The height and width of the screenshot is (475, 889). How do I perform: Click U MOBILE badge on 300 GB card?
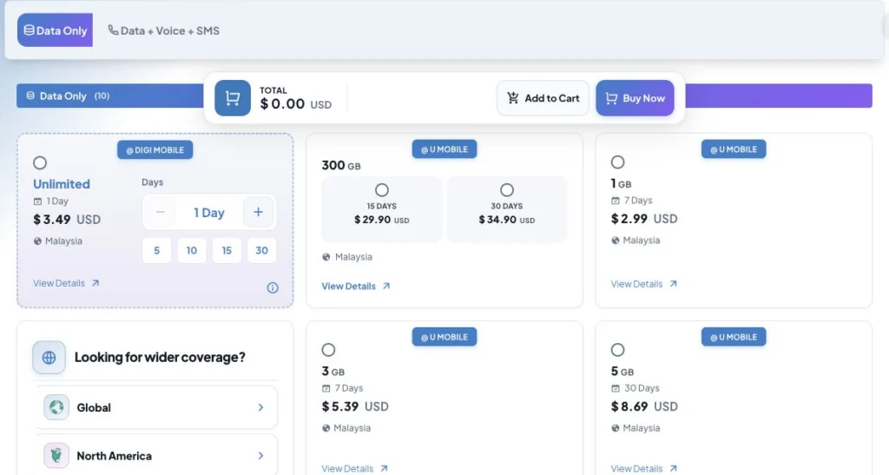(x=444, y=149)
